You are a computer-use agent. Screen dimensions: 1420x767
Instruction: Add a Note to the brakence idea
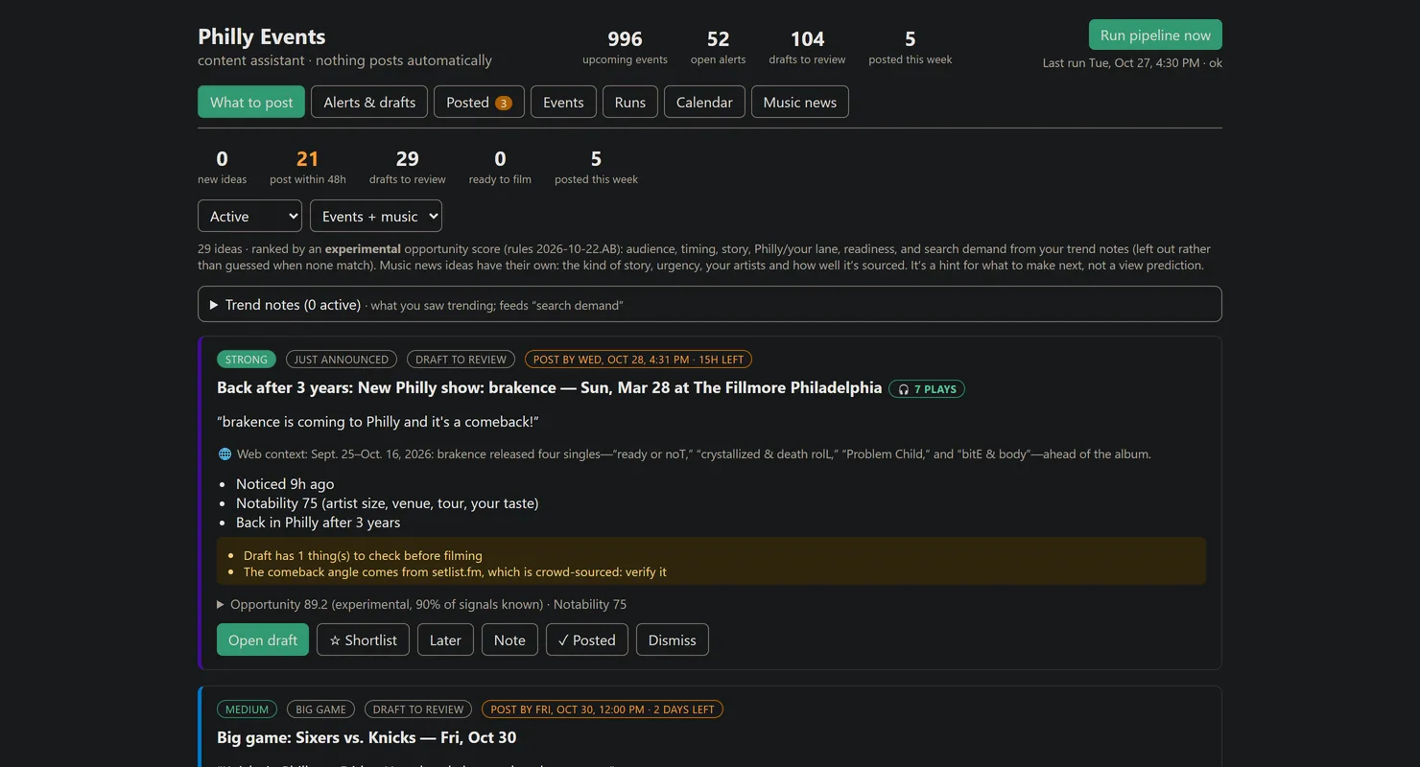[x=509, y=639]
